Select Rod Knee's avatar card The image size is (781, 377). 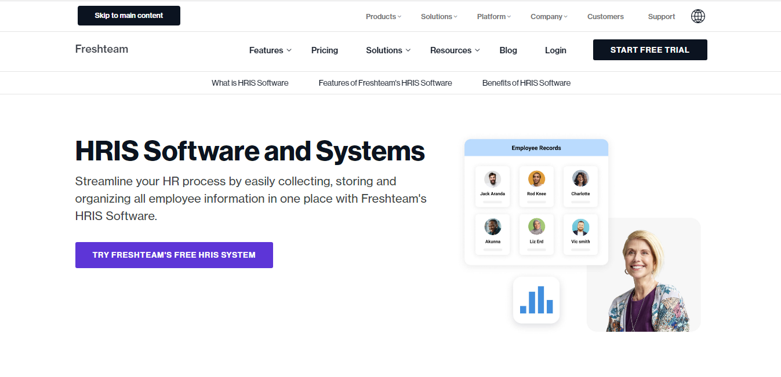536,186
